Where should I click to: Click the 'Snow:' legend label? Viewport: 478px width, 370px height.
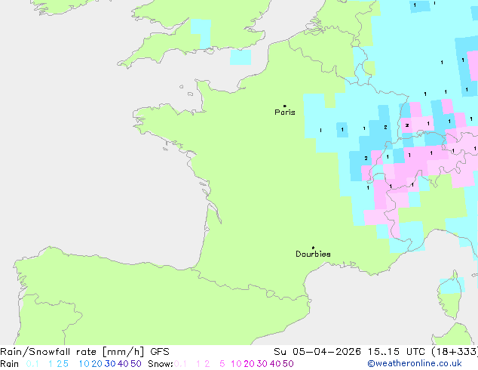coord(161,364)
